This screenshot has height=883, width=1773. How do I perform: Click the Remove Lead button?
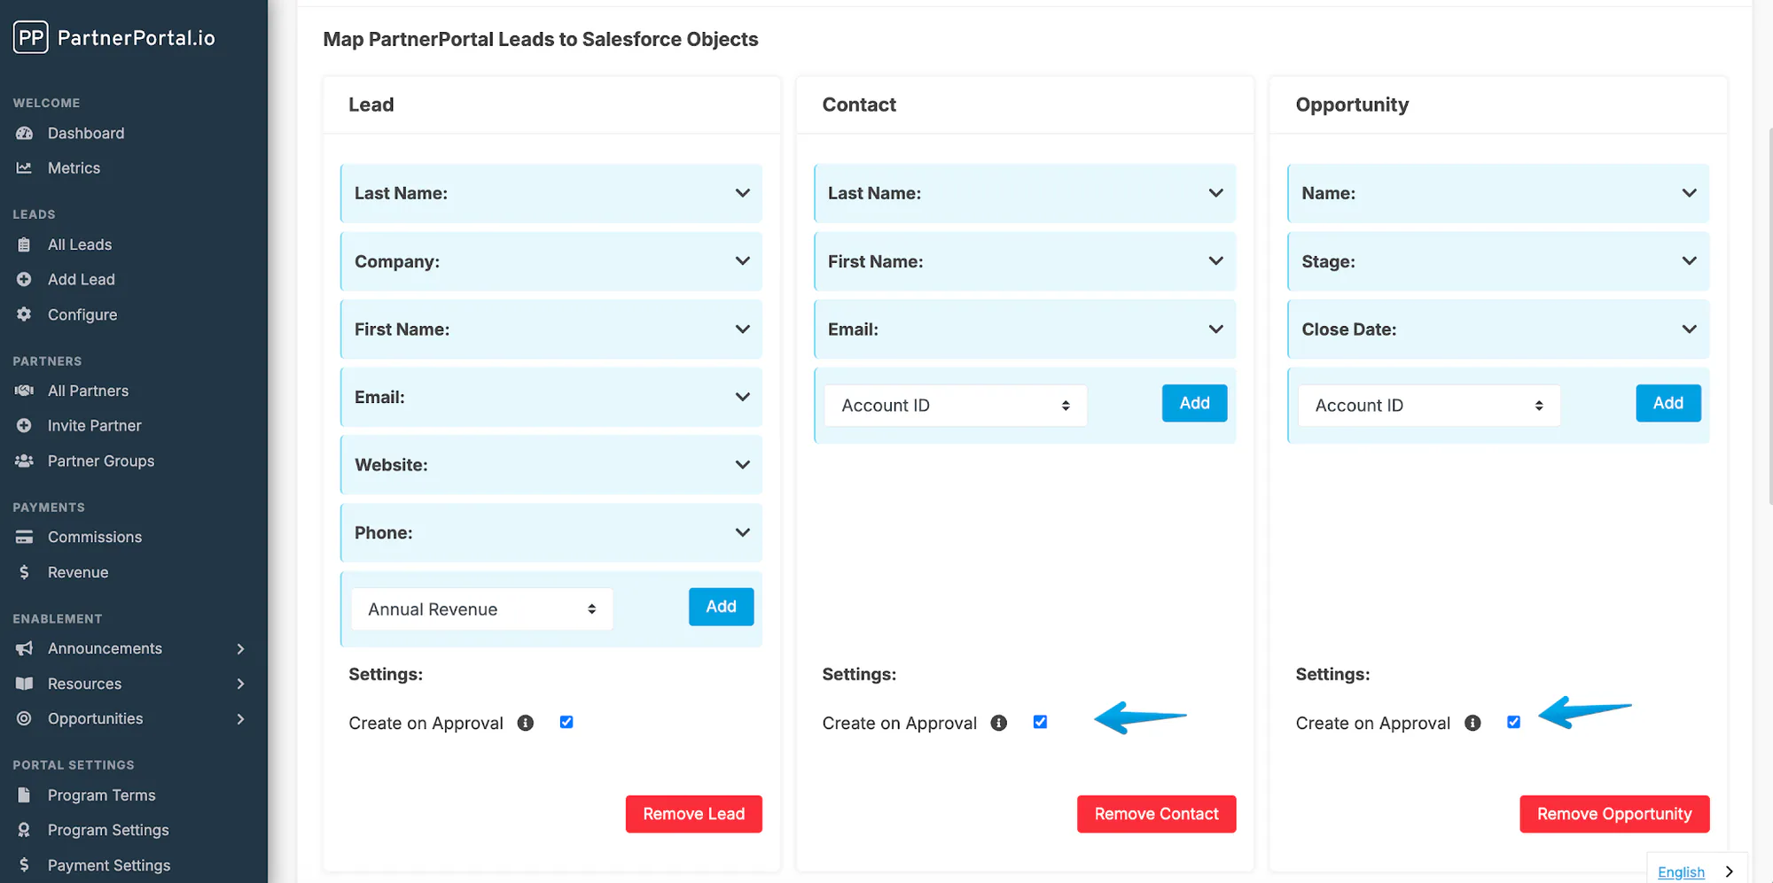tap(694, 814)
